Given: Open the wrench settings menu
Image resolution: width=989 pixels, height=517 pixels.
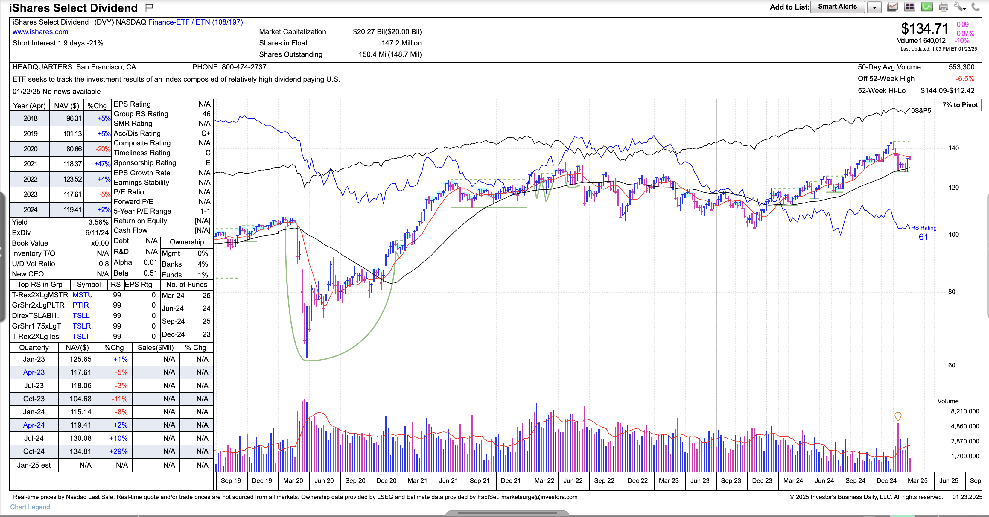Looking at the screenshot, I should [x=959, y=7].
